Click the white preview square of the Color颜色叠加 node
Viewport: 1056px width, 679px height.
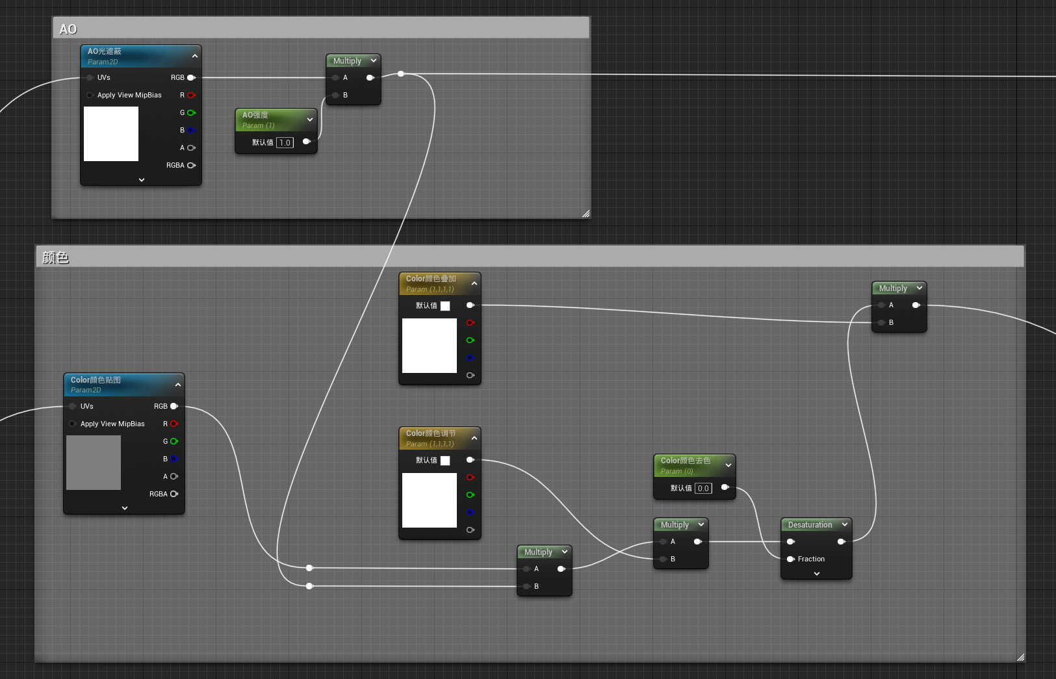tap(430, 346)
